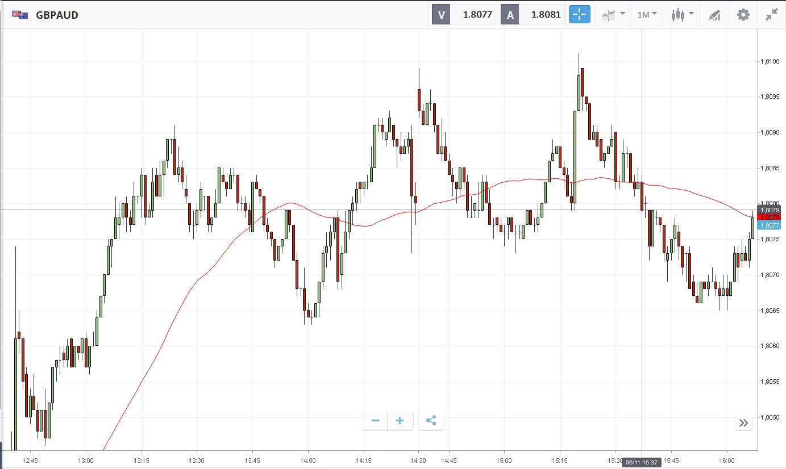This screenshot has height=469, width=786.
Task: Share the chart using the share icon
Action: coord(431,421)
